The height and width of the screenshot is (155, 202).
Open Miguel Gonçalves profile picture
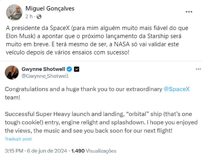click(x=14, y=13)
